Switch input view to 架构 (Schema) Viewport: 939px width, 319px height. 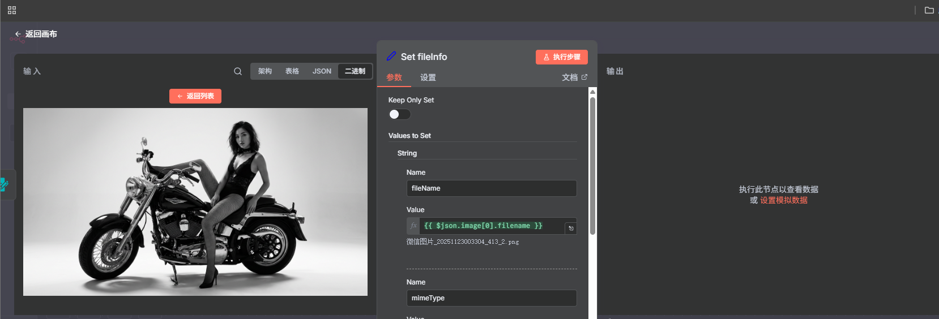point(265,71)
